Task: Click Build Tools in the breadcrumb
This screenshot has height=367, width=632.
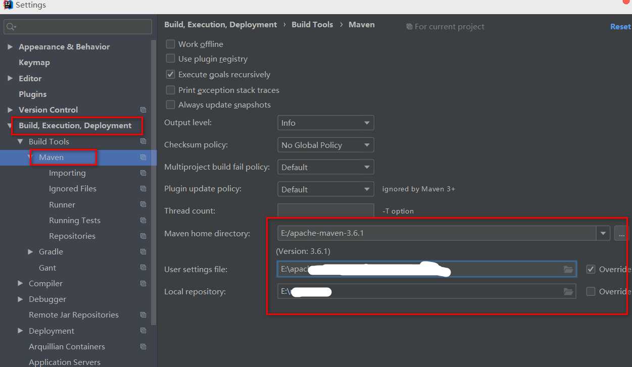Action: click(312, 25)
